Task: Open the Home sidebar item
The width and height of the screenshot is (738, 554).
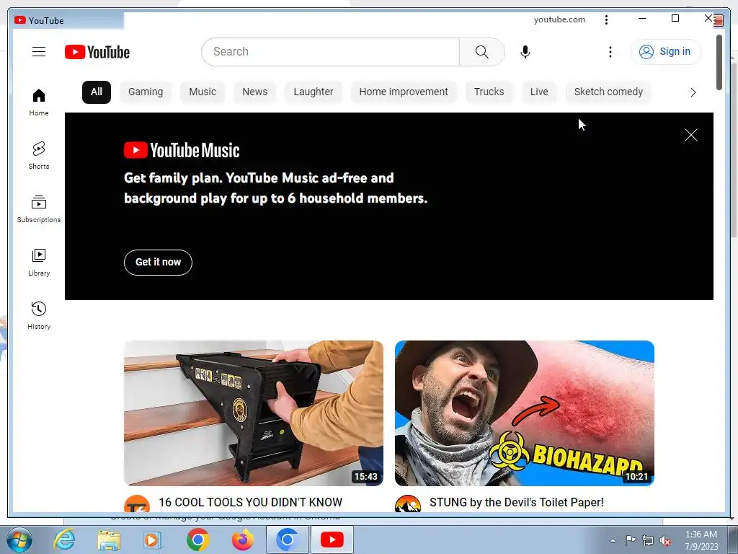Action: coord(39,102)
